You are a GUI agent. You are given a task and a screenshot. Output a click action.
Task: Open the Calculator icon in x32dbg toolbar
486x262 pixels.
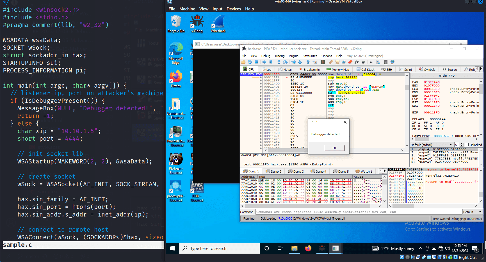[386, 62]
